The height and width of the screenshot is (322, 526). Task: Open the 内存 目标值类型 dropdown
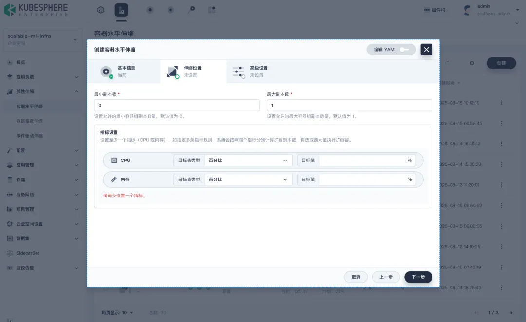click(x=248, y=179)
